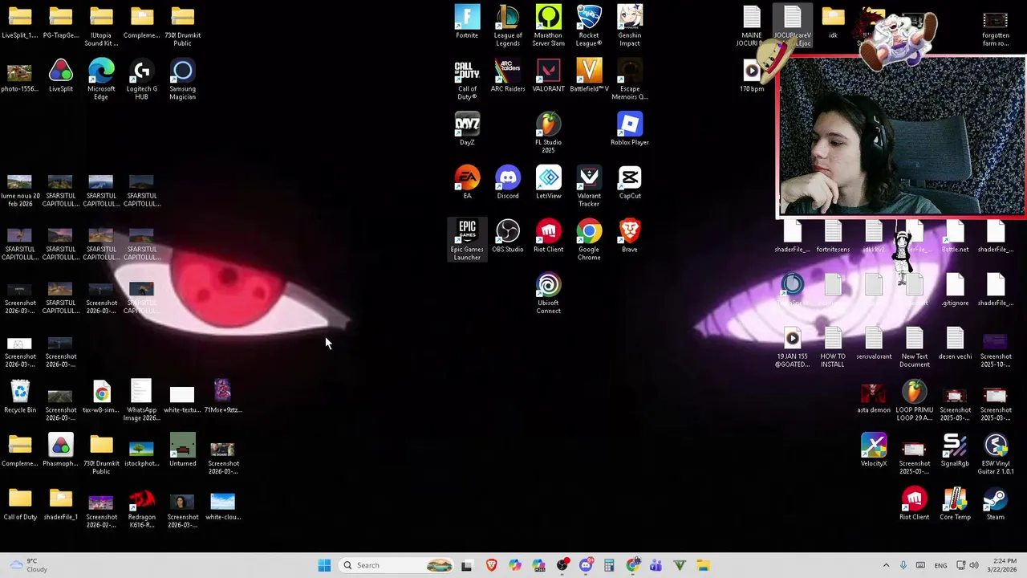This screenshot has height=578, width=1027.
Task: Launch LiveSplit desktop shortcut
Action: 61,75
